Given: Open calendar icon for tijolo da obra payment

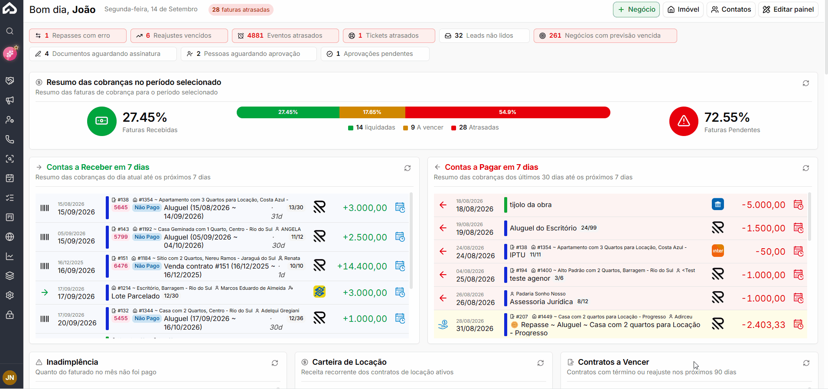Looking at the screenshot, I should coord(799,204).
